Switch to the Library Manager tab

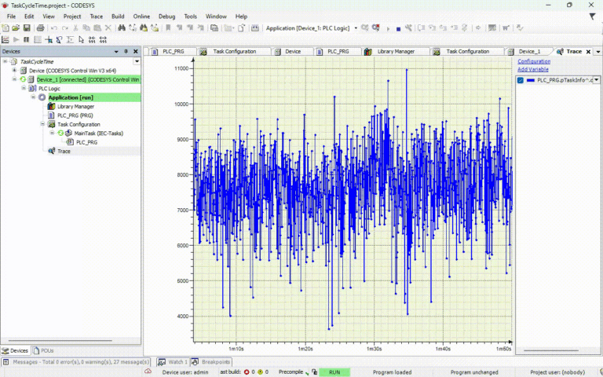click(x=396, y=51)
